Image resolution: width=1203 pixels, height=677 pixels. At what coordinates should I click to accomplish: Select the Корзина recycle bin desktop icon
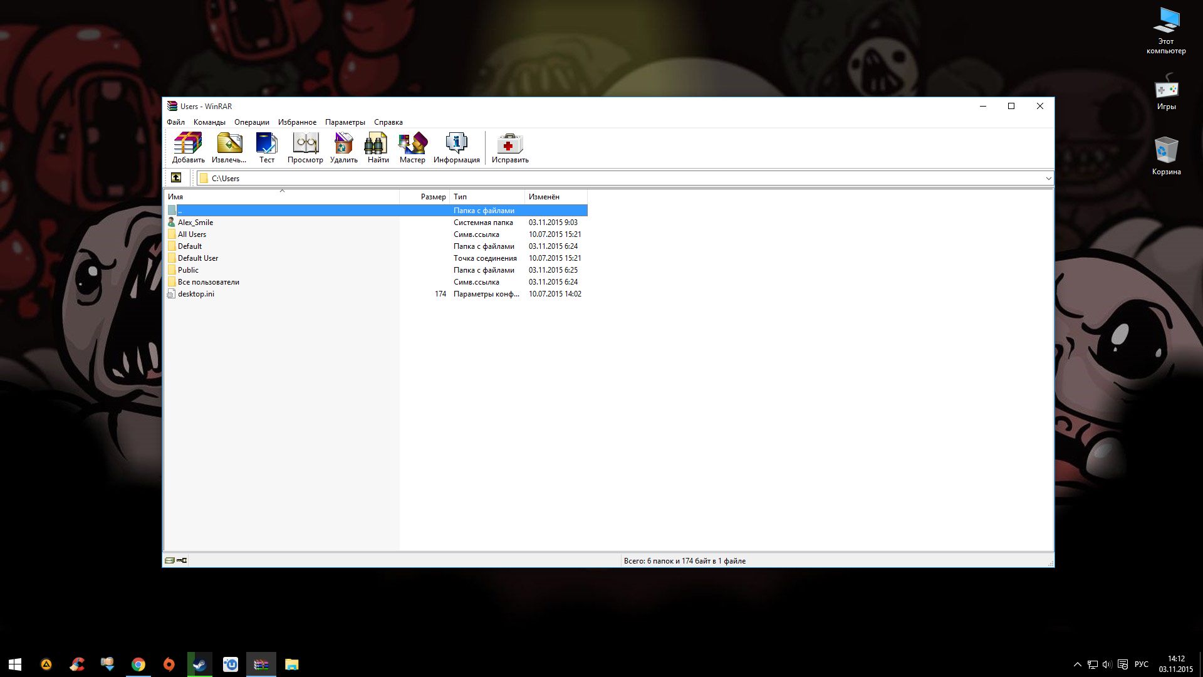(x=1166, y=156)
